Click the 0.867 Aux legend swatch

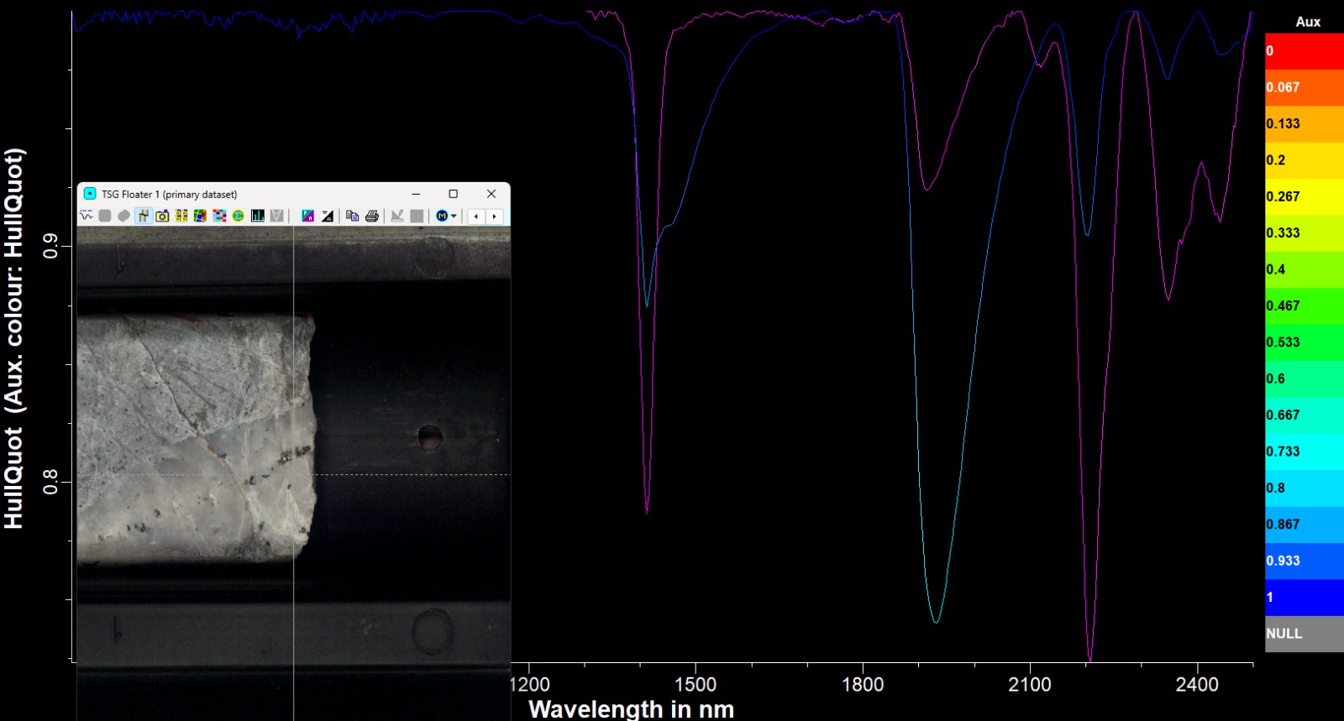1305,524
